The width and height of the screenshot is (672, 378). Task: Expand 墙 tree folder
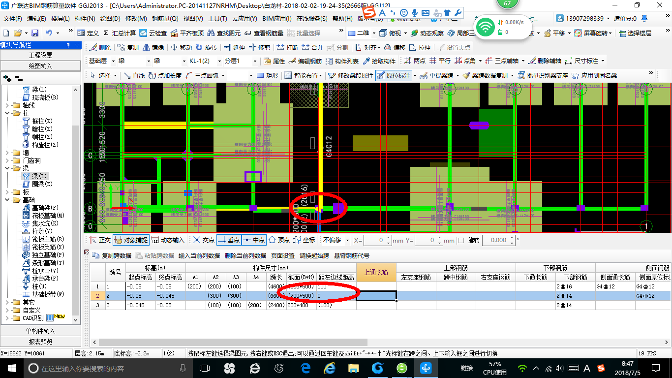click(x=7, y=153)
